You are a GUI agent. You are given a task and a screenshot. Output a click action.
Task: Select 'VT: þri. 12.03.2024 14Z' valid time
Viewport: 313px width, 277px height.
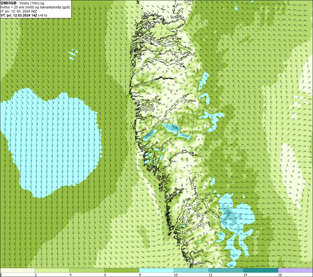coord(18,15)
